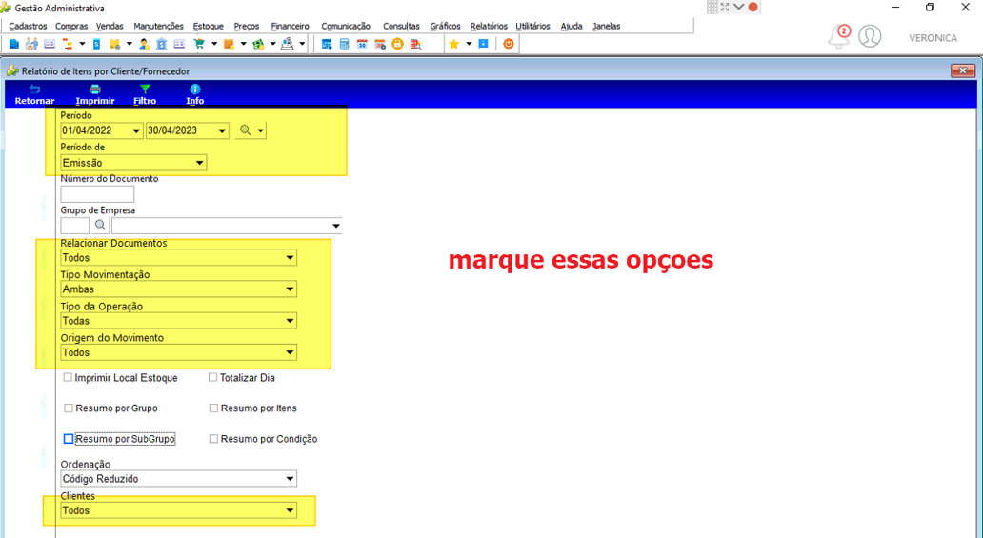Click the orange power logout icon
Screen dimensions: 983x538
[509, 44]
